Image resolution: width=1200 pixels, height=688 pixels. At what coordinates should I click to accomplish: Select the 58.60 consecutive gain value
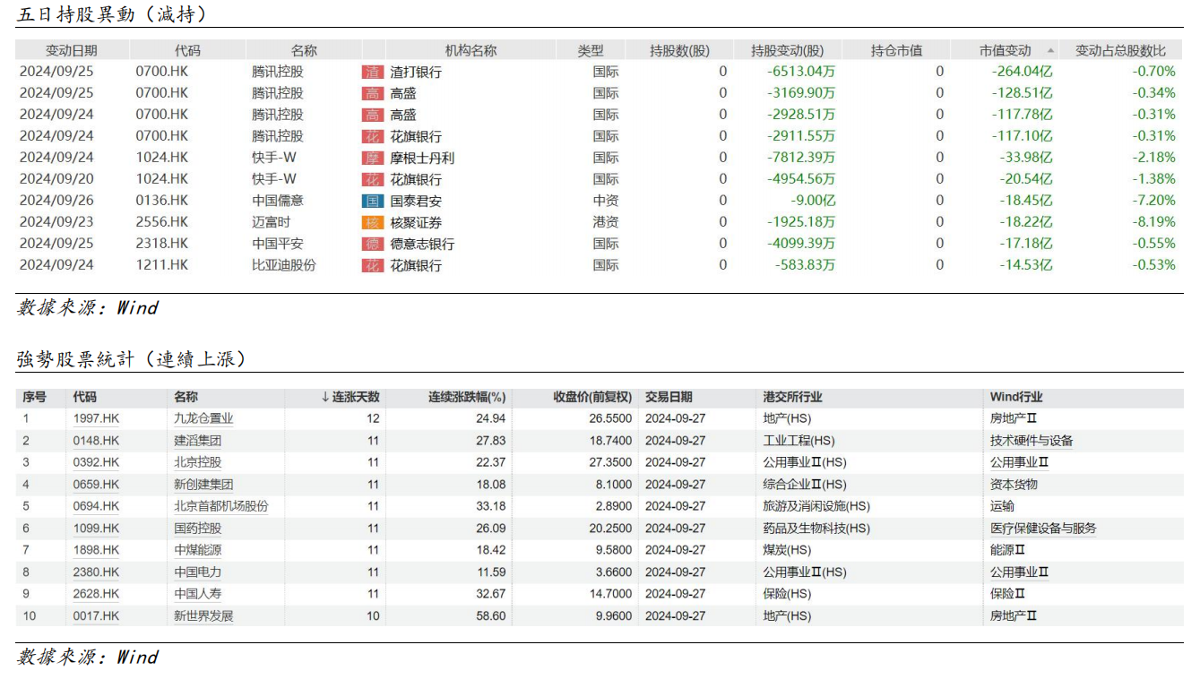[491, 616]
